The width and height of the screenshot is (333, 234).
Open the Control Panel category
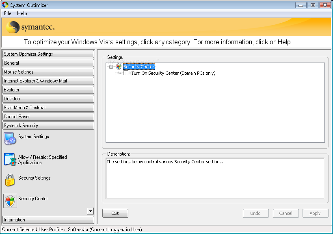pos(48,117)
